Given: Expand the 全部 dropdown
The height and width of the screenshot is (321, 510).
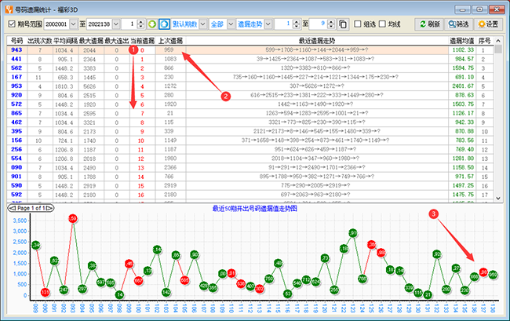Looking at the screenshot, I should (221, 24).
